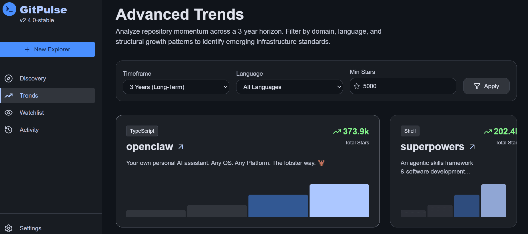Click the chevron arrow of the 3 Years selector
Image resolution: width=528 pixels, height=234 pixels.
[226, 87]
